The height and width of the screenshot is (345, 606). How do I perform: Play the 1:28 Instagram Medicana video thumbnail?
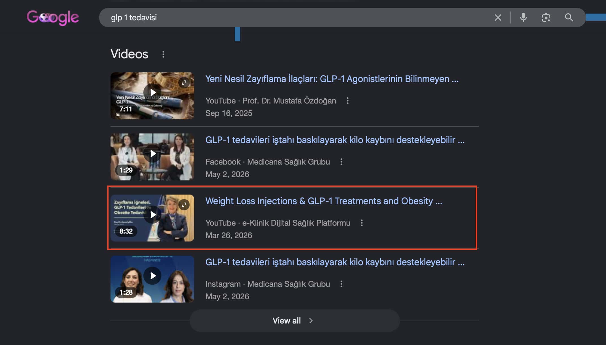point(152,279)
